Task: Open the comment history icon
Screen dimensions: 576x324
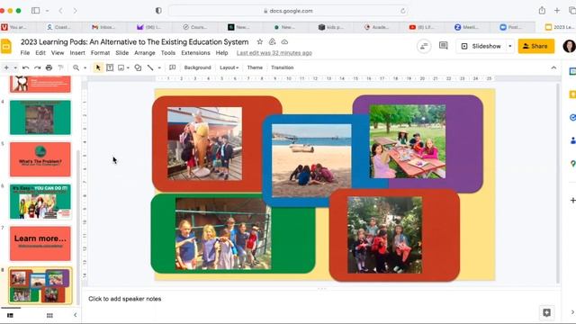Action: point(444,46)
